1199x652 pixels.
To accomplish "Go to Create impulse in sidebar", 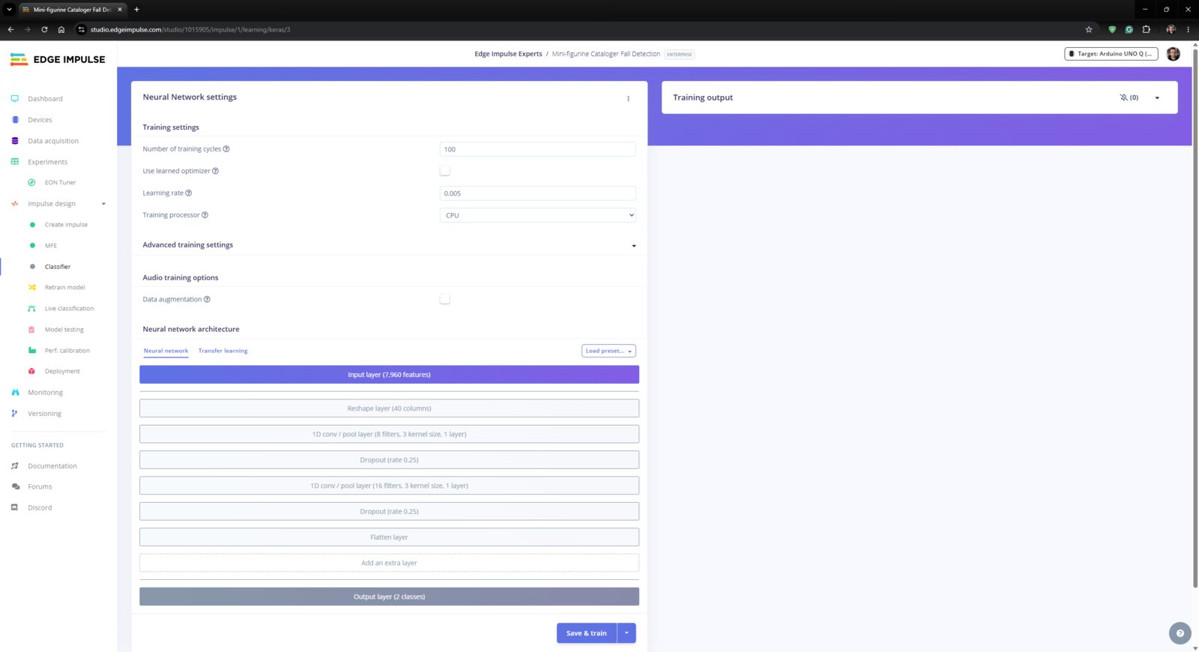I will [x=66, y=225].
